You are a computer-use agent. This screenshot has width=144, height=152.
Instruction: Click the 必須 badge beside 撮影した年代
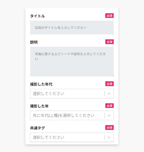[x=110, y=84]
